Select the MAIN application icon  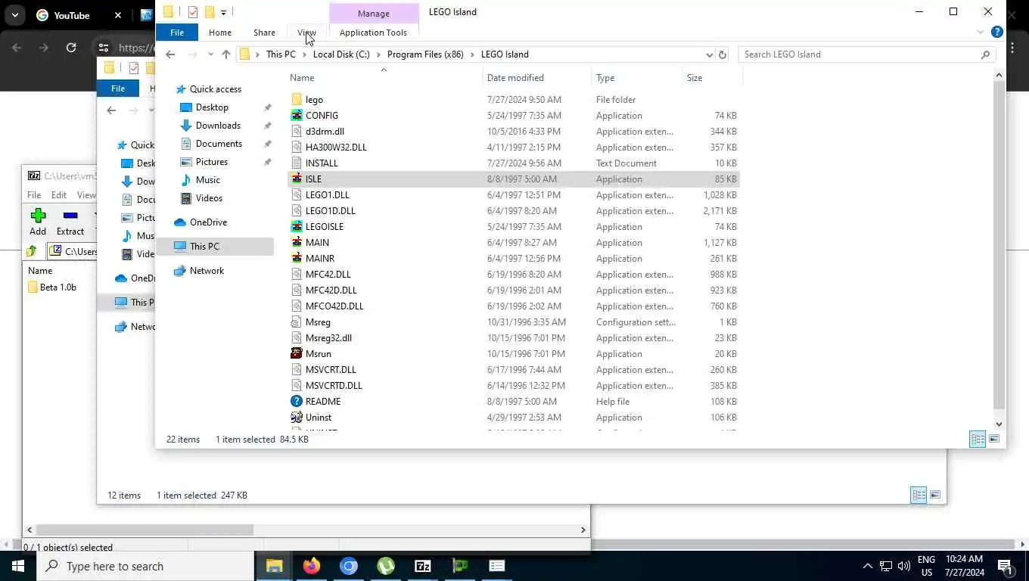pos(297,243)
